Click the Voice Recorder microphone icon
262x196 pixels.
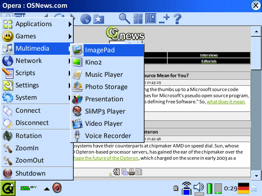[77, 136]
